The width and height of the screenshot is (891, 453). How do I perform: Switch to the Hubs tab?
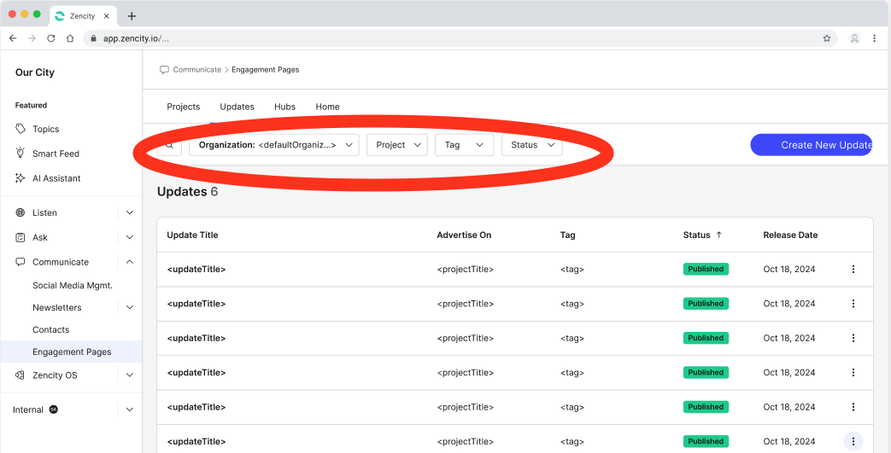pyautogui.click(x=284, y=107)
